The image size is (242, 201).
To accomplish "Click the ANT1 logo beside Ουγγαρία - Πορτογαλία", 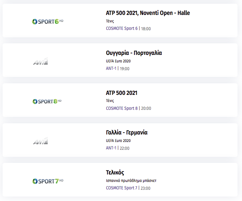I will (40, 61).
